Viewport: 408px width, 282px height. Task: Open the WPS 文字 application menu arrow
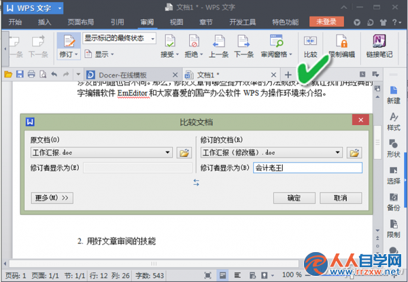pyautogui.click(x=60, y=8)
